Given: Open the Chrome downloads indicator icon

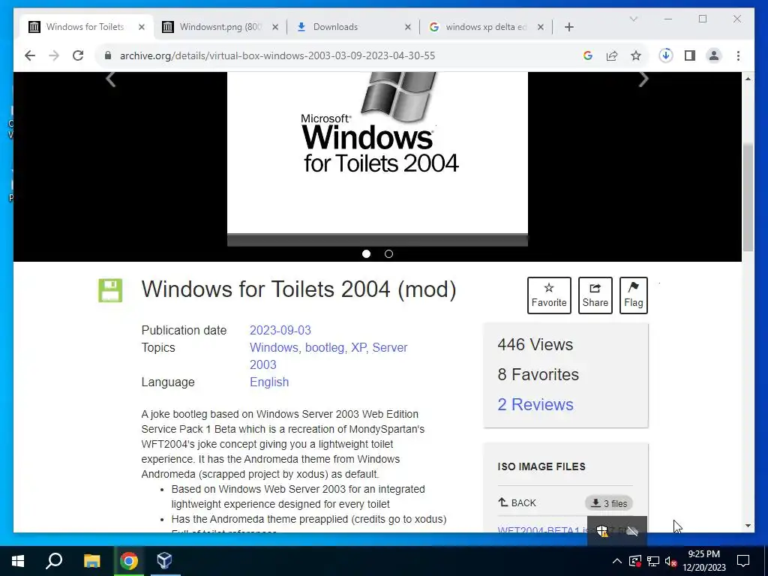Looking at the screenshot, I should 666,55.
